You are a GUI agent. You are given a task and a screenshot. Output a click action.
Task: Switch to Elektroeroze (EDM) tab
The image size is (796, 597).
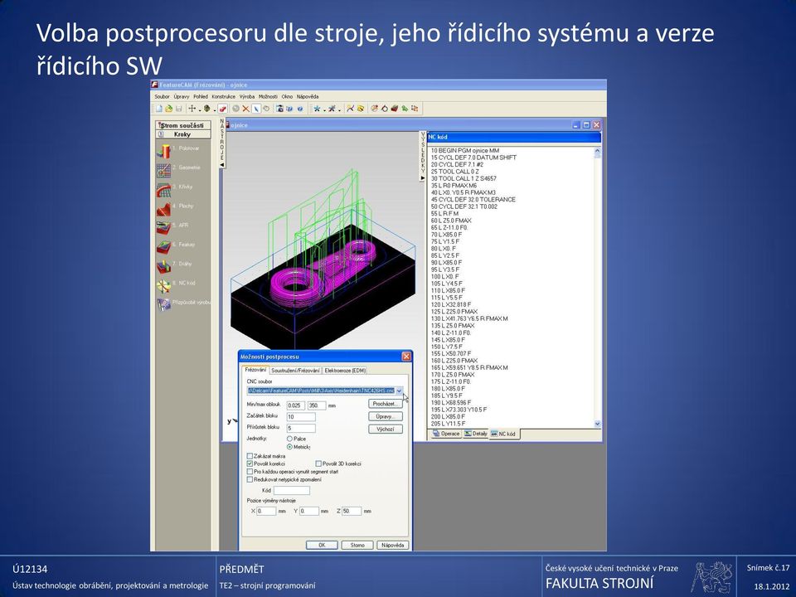click(x=345, y=371)
